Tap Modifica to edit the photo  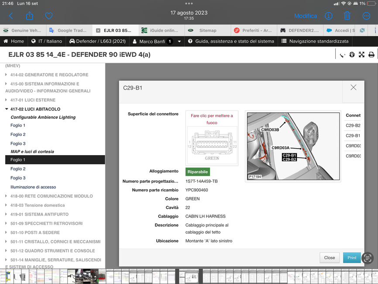[306, 16]
